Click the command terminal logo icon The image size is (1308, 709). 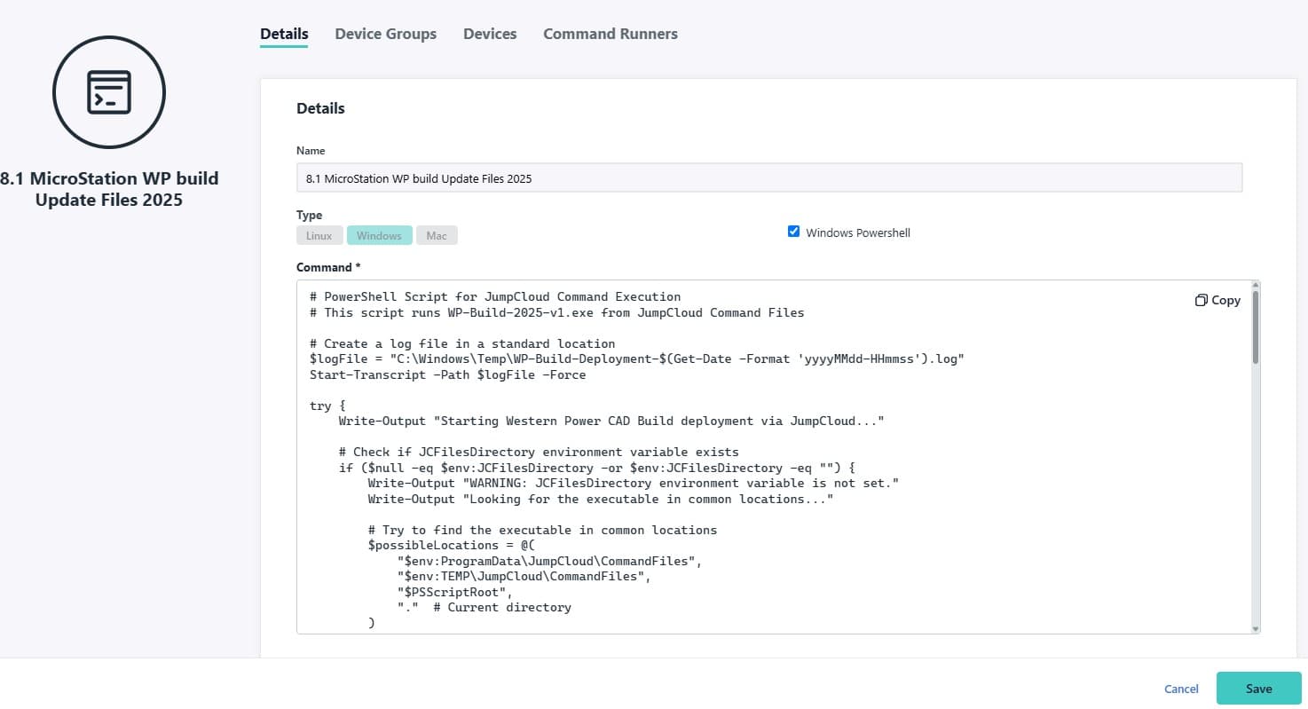108,91
